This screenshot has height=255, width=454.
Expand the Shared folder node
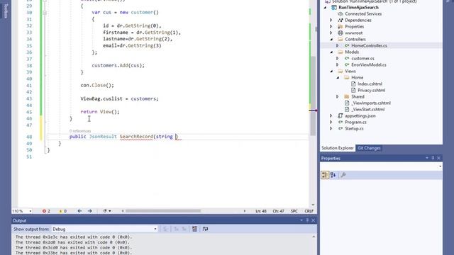pos(338,96)
